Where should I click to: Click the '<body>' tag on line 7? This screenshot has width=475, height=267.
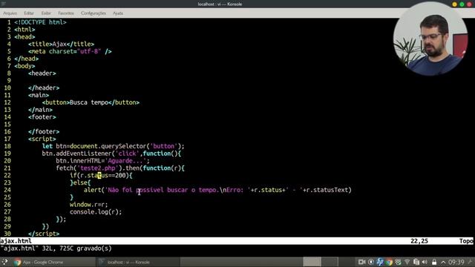click(x=24, y=66)
